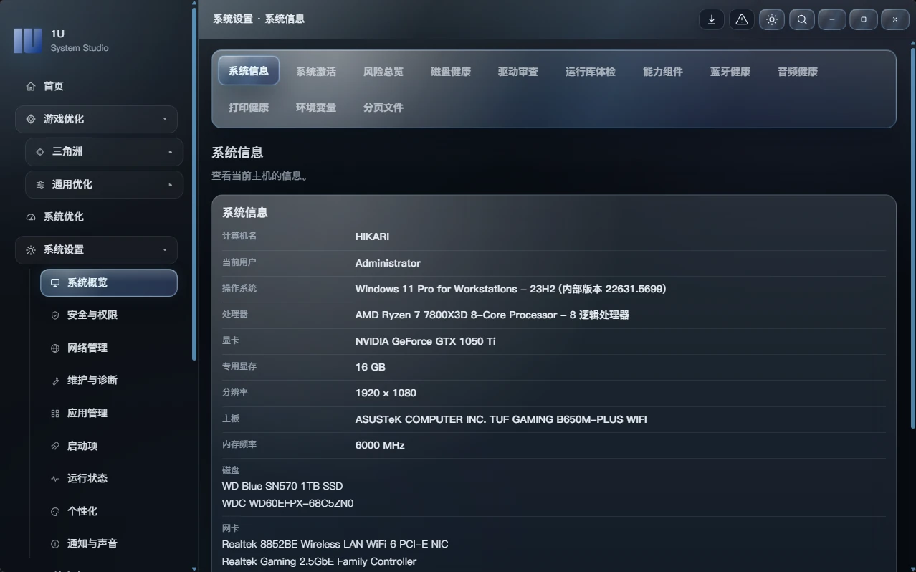Expand the 通用优化 submenu arrow
Image resolution: width=916 pixels, height=572 pixels.
171,184
